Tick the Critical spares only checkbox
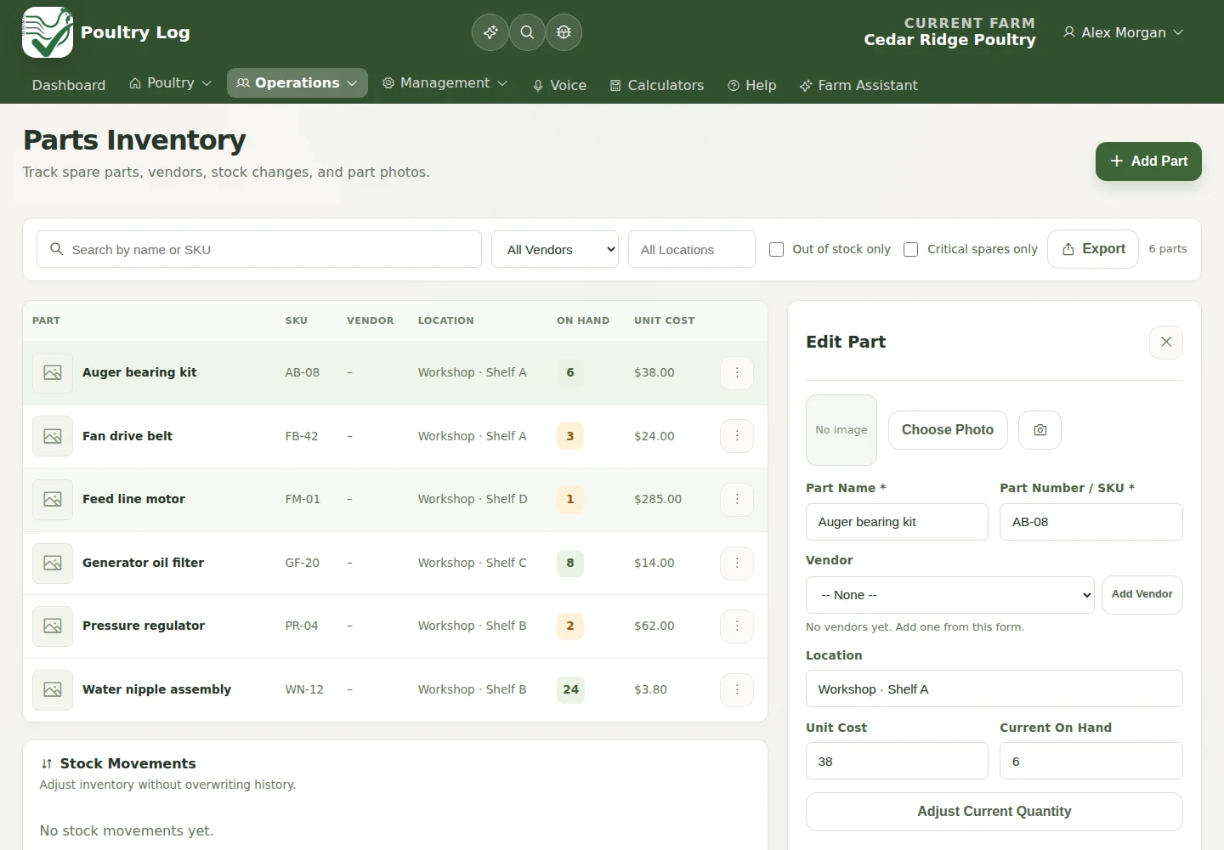 tap(910, 249)
